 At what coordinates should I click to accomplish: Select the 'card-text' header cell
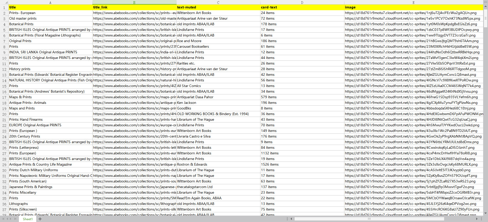(x=302, y=7)
